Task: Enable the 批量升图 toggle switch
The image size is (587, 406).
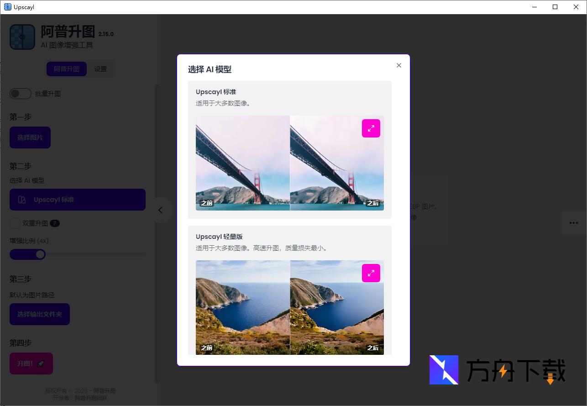Action: tap(20, 93)
